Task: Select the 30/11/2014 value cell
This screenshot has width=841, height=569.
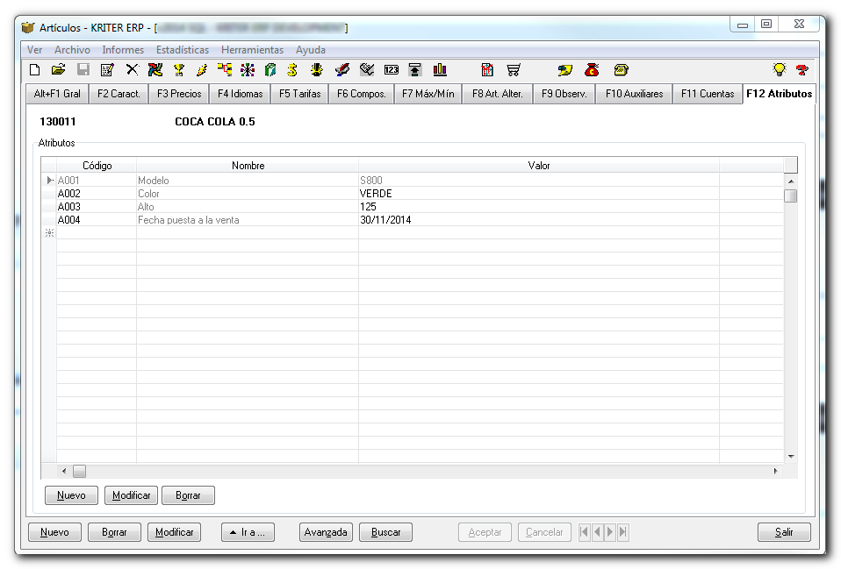Action: point(539,220)
